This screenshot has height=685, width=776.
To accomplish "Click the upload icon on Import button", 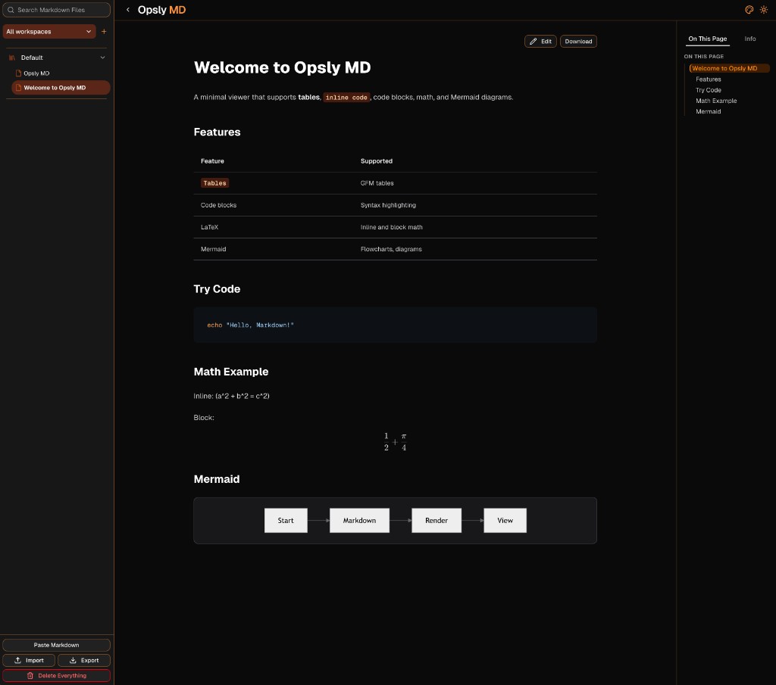I will coord(19,660).
